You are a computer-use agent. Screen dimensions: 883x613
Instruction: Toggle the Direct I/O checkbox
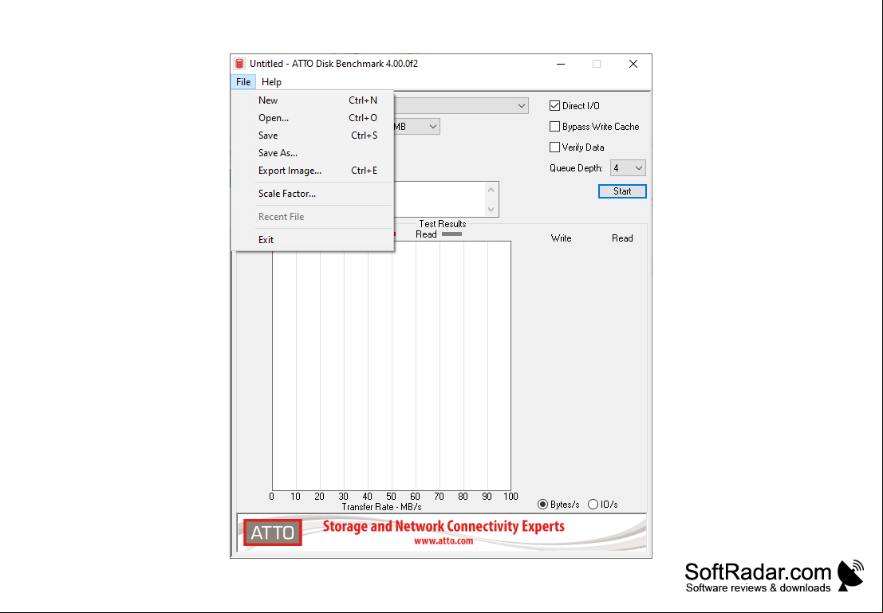click(554, 106)
